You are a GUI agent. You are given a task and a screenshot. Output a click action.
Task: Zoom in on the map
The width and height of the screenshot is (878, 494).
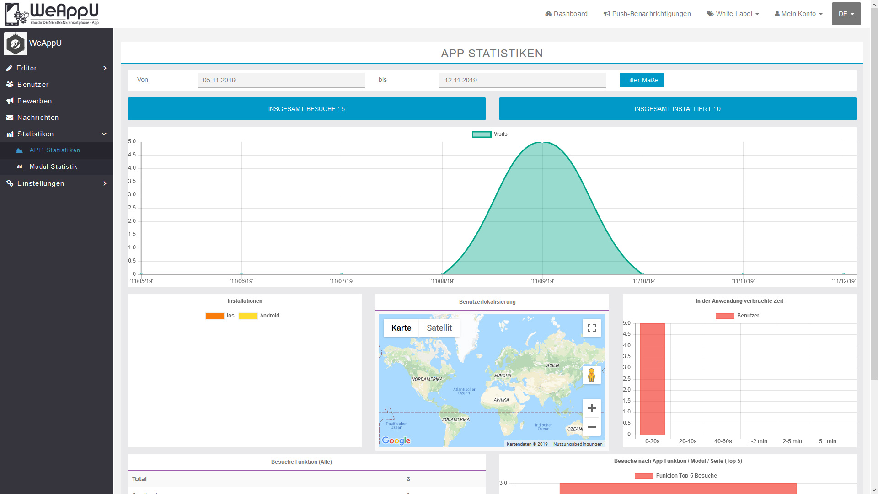[592, 408]
